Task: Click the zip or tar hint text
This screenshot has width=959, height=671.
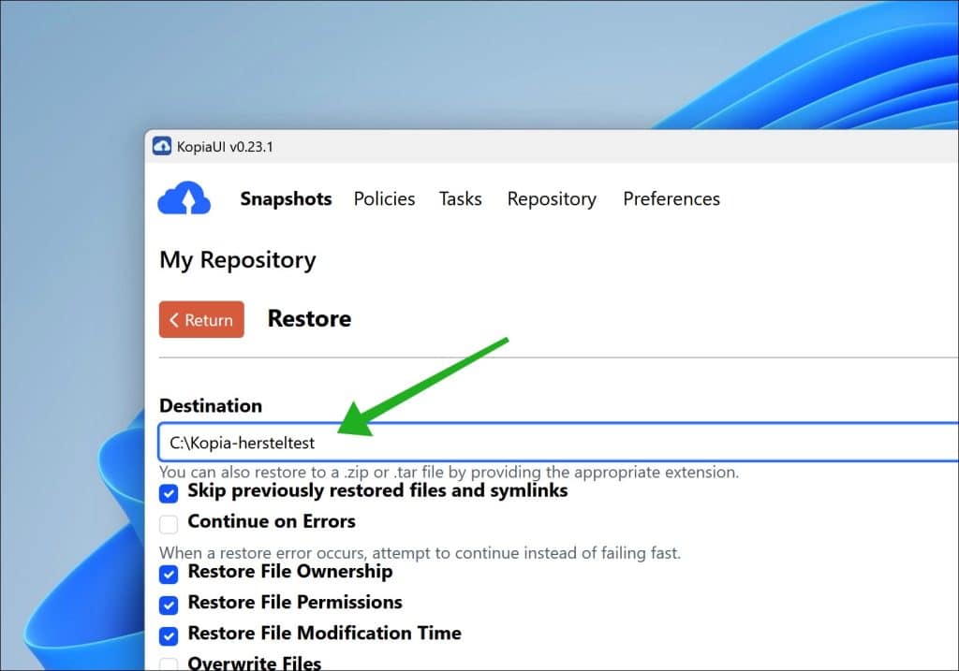Action: [x=449, y=472]
